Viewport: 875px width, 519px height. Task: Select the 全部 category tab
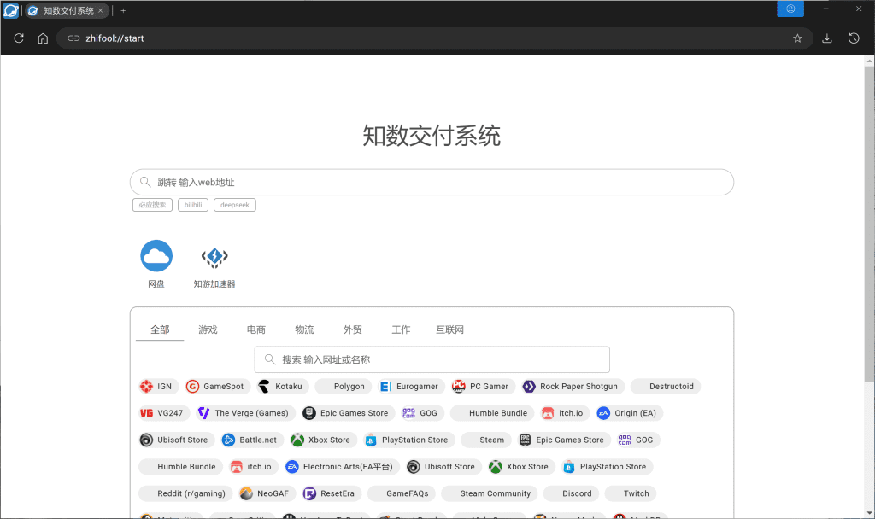tap(160, 329)
